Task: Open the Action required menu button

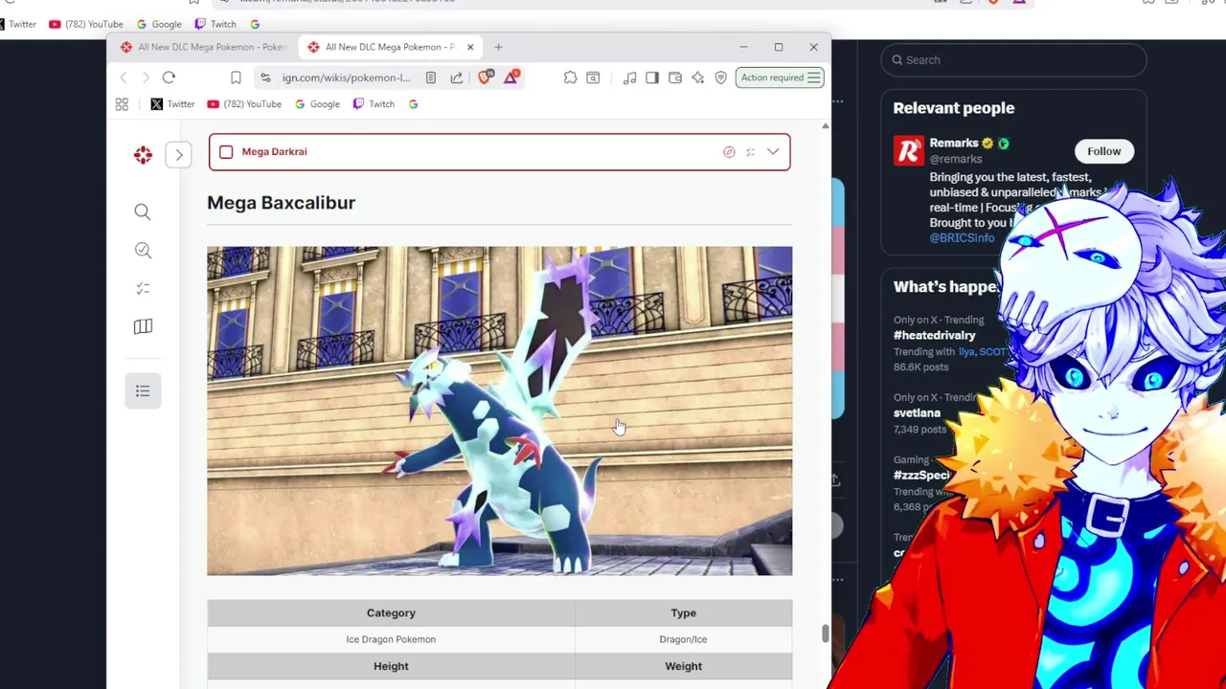Action: point(780,78)
